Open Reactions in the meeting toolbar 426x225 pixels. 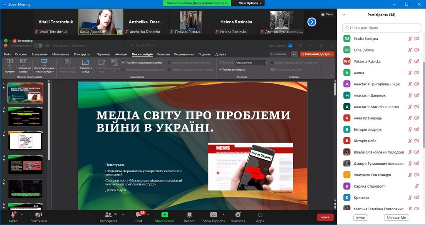(238, 215)
